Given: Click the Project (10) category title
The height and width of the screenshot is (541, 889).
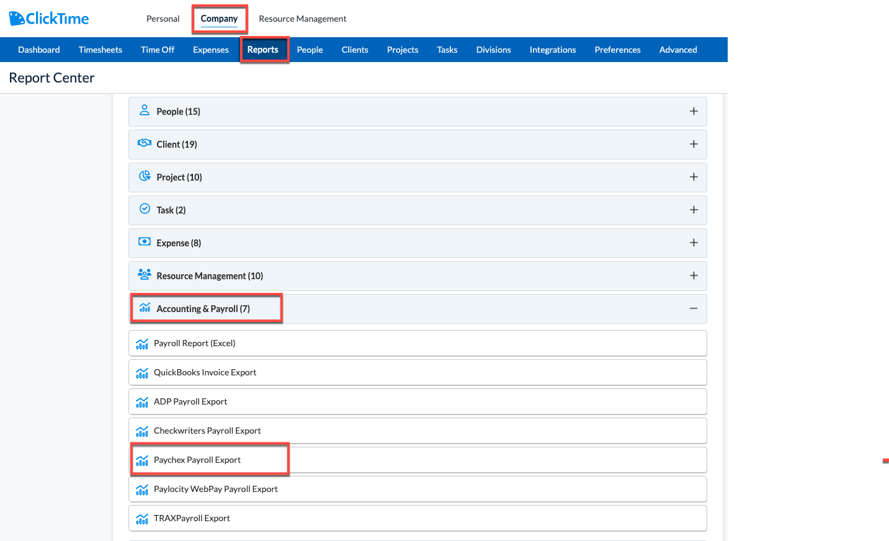Looking at the screenshot, I should coord(179,177).
